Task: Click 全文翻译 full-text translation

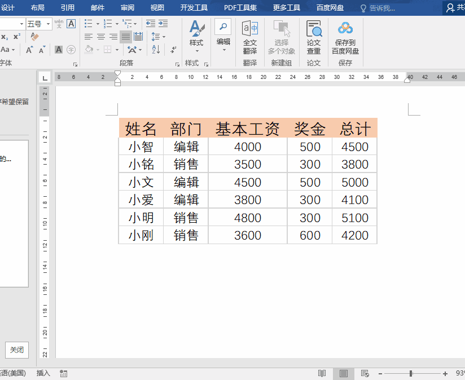Action: point(249,38)
